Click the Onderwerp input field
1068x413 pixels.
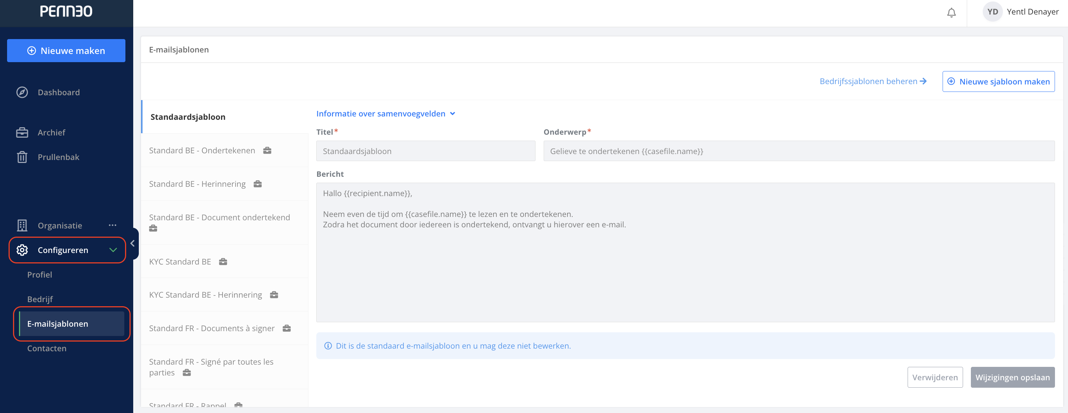(x=799, y=151)
